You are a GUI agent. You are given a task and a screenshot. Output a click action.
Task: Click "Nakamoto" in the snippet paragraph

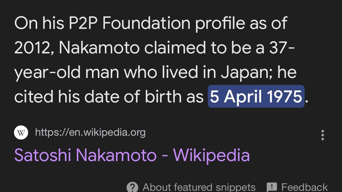tap(99, 48)
